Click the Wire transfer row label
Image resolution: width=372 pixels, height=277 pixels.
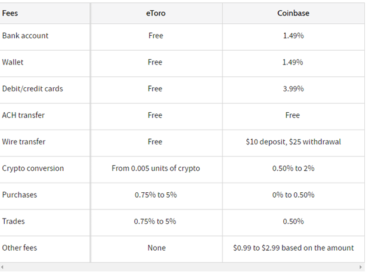click(x=24, y=142)
